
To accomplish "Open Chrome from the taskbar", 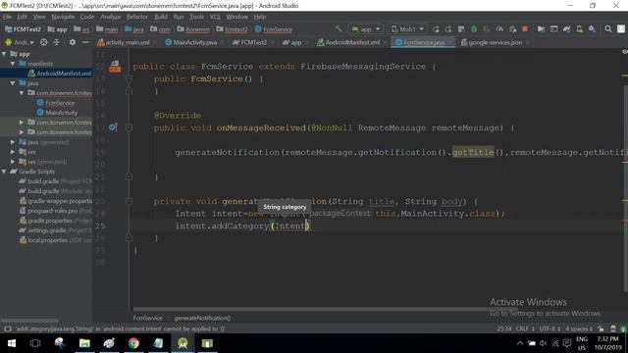I will pos(133,343).
